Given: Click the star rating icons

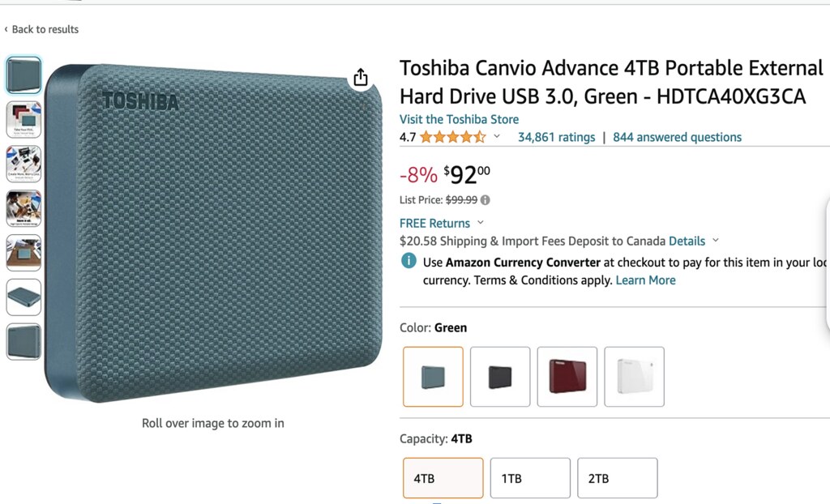Looking at the screenshot, I should (452, 137).
